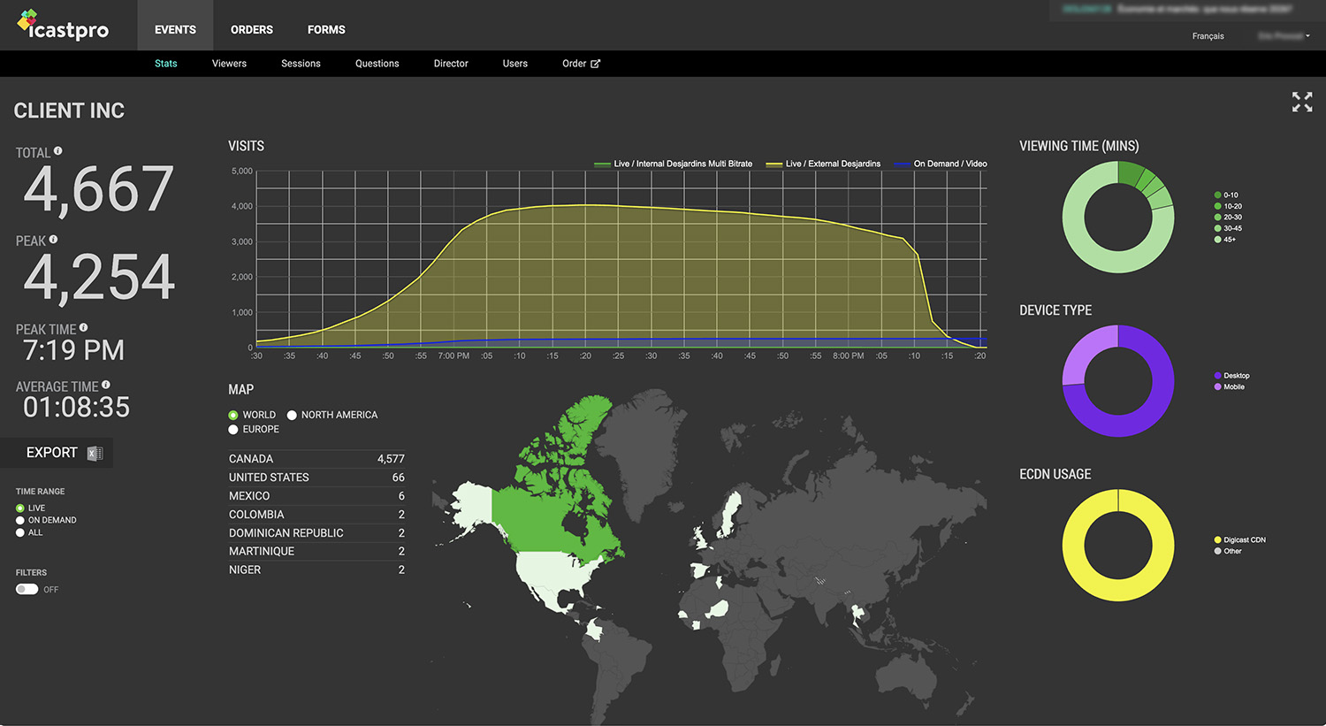
Task: Enter fullscreen using the expand arrows icon
Action: (1301, 102)
